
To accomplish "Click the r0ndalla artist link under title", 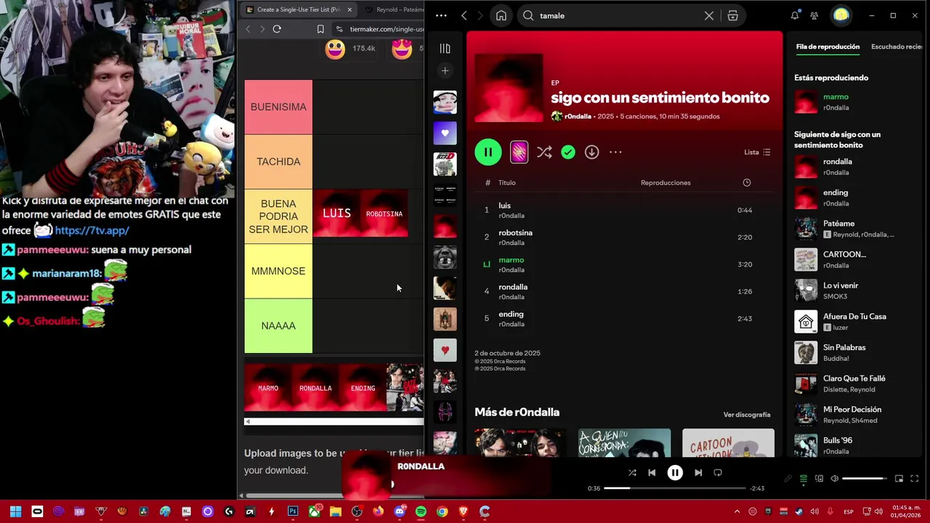I will 578,116.
